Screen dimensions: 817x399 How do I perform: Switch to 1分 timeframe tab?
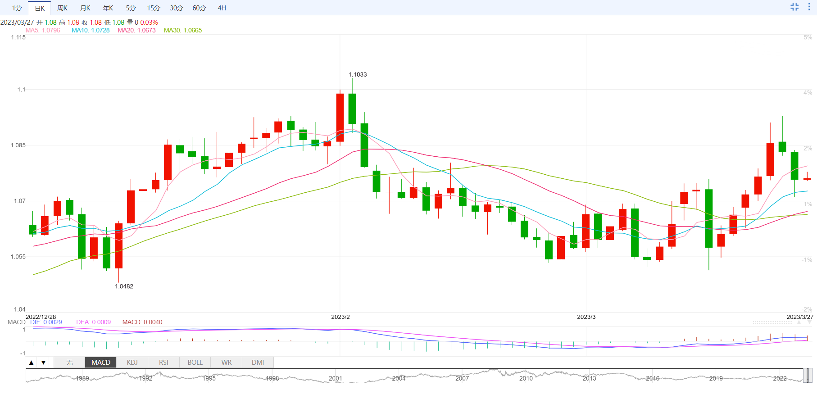(x=17, y=8)
